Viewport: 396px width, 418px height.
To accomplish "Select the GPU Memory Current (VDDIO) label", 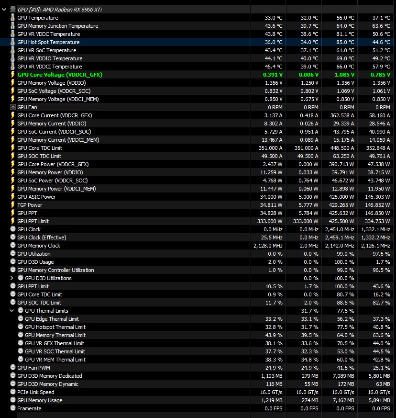I will [x=52, y=124].
